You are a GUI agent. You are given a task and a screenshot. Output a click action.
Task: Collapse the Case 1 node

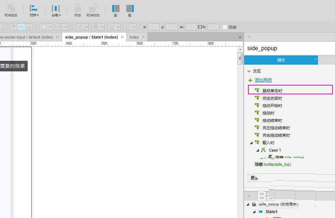point(258,151)
